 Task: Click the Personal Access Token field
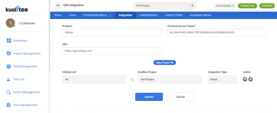click(x=217, y=33)
